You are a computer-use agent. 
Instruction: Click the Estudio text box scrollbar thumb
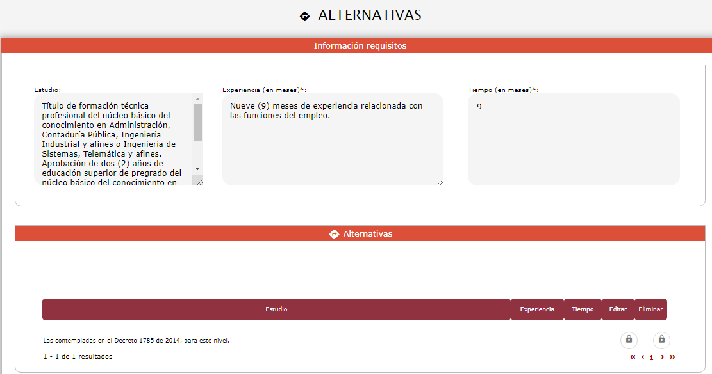(x=197, y=121)
